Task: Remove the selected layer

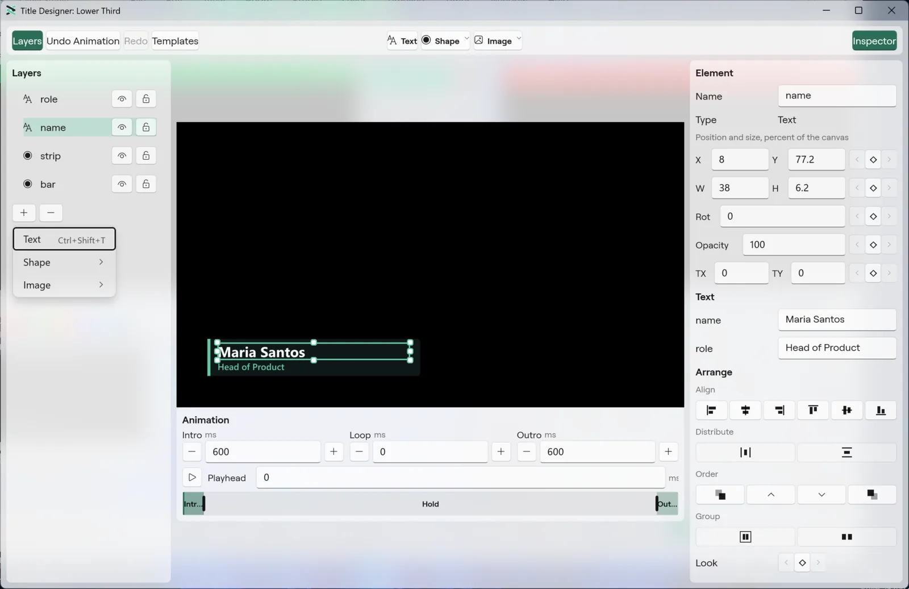Action: coord(51,213)
